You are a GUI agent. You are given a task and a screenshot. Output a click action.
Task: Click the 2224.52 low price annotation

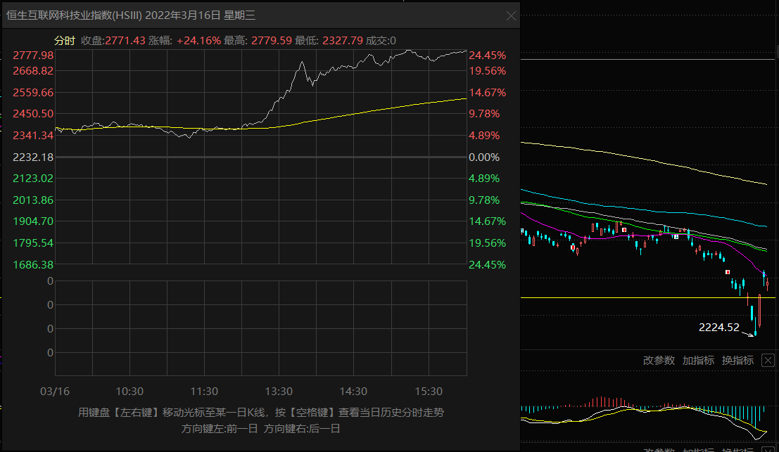(719, 328)
